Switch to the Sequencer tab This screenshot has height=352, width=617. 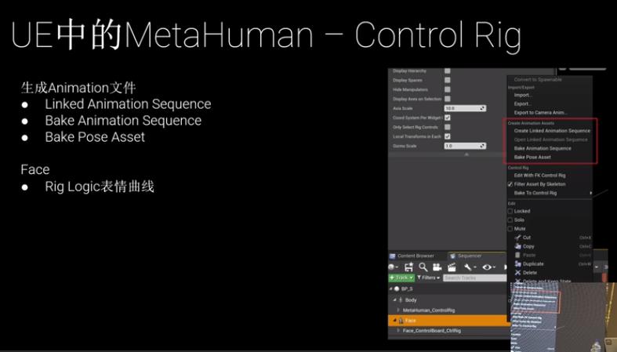[x=477, y=256]
